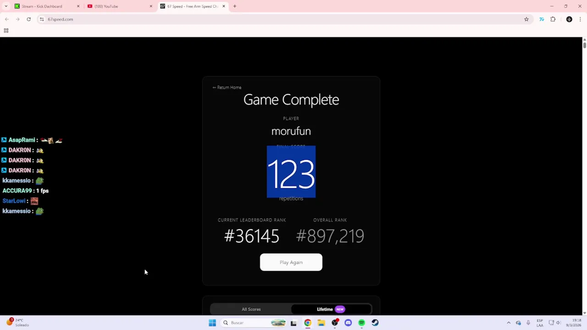The width and height of the screenshot is (587, 330).
Task: Click ACCURA99's 1 fps chat message
Action: 25,191
